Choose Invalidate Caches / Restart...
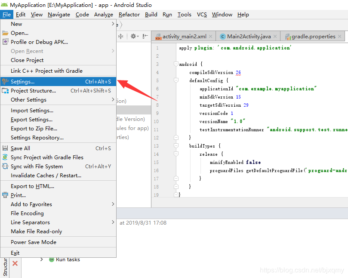The width and height of the screenshot is (348, 278). (58, 176)
